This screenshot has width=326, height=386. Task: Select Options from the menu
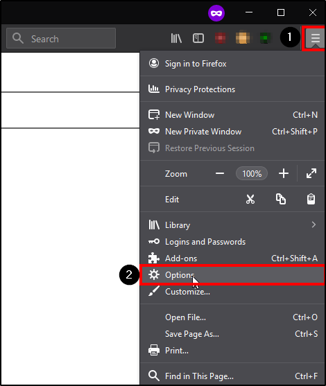click(x=232, y=275)
